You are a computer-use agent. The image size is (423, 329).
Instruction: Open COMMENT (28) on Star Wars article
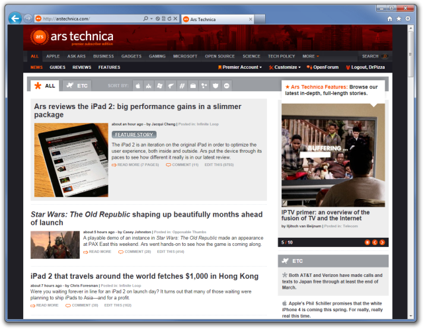coord(135,252)
